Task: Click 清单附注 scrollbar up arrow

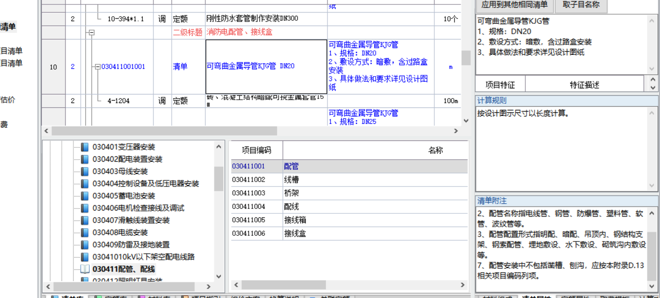Action: coord(652,213)
